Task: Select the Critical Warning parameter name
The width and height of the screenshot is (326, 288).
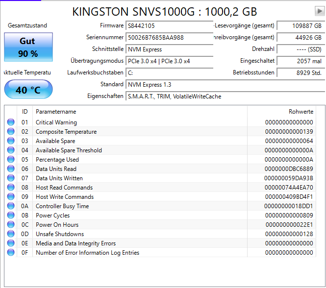Action: pyautogui.click(x=56, y=122)
